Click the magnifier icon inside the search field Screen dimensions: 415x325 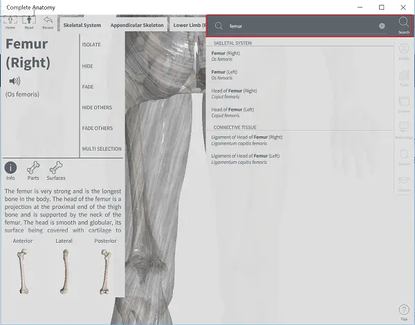coord(219,26)
